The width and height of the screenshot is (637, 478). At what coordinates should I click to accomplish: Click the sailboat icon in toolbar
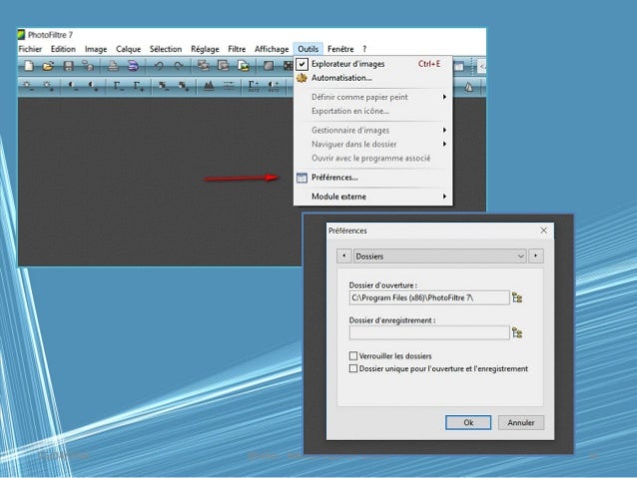pyautogui.click(x=469, y=87)
